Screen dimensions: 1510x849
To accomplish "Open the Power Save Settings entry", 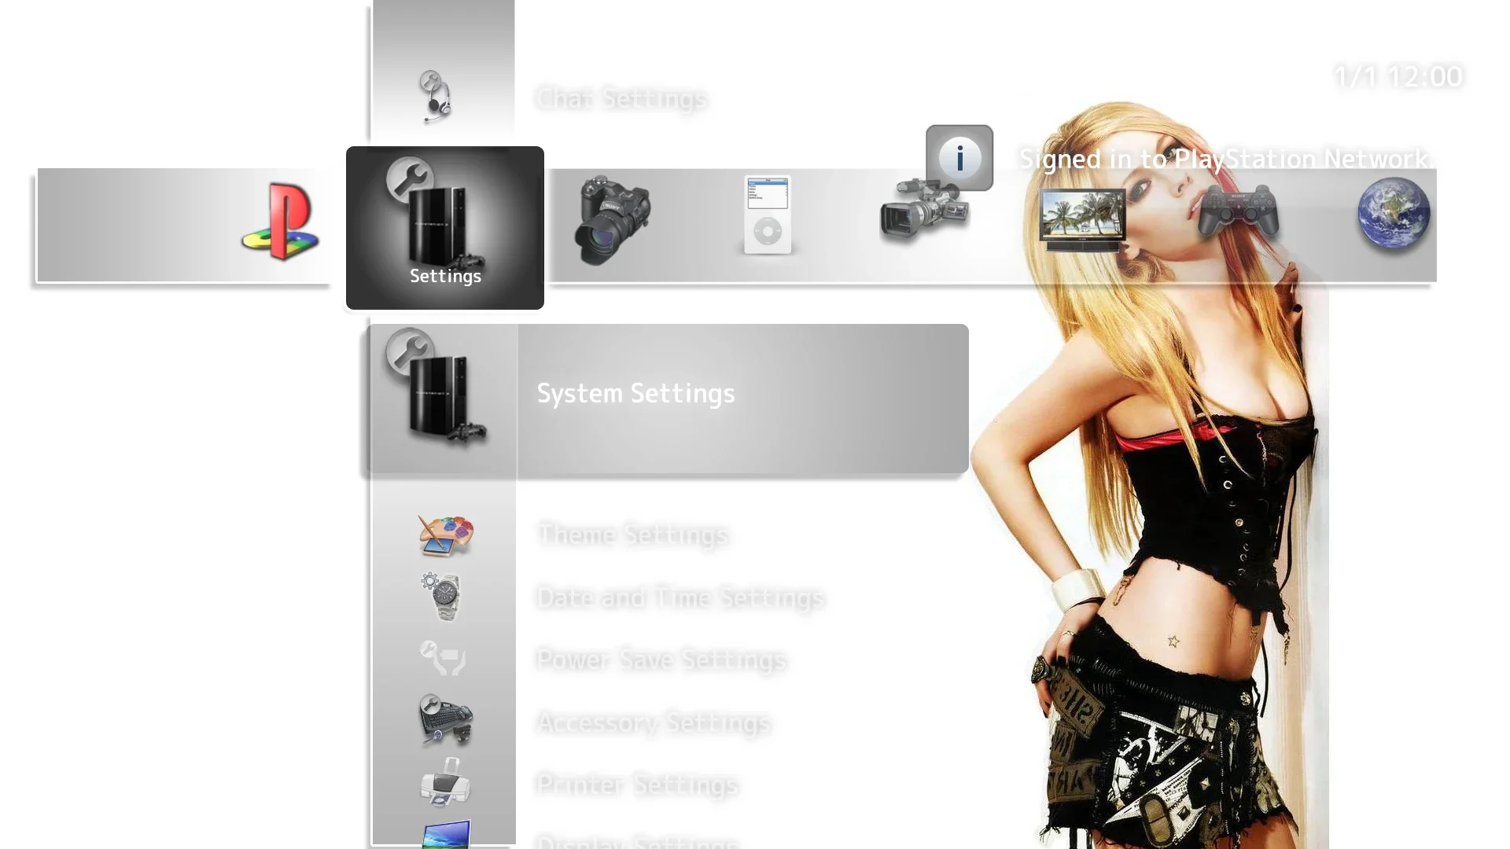I will pyautogui.click(x=661, y=660).
